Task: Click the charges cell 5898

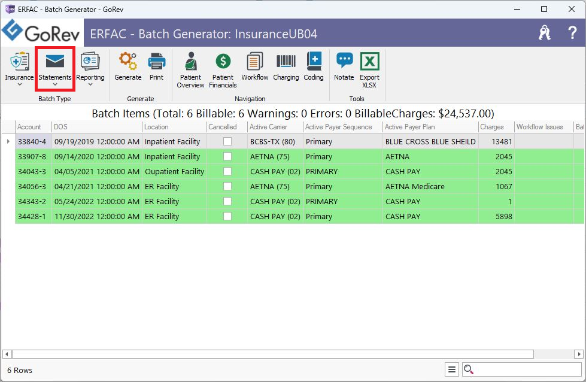Action: 496,216
